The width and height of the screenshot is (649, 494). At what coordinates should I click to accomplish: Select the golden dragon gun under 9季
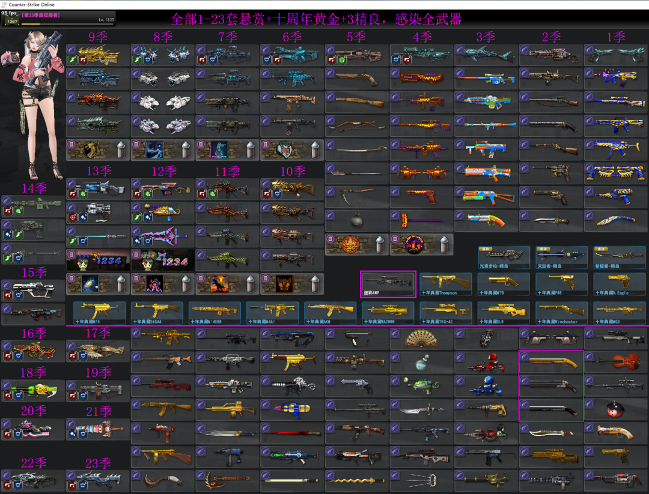click(98, 55)
